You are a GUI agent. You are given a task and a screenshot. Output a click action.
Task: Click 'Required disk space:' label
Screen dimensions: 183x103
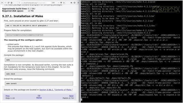[x=13, y=11]
